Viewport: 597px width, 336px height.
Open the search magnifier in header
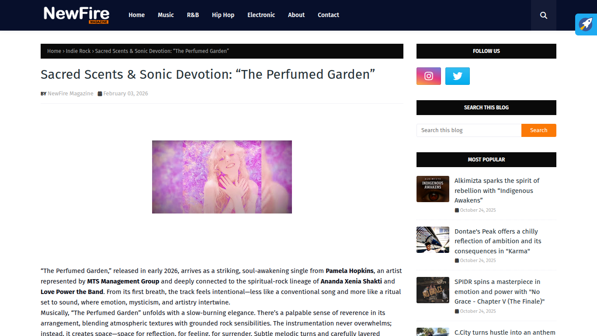point(543,15)
